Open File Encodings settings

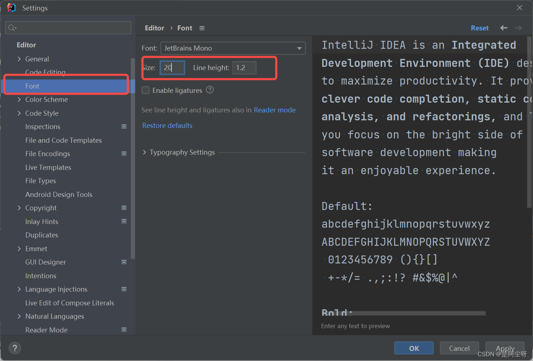[48, 154]
